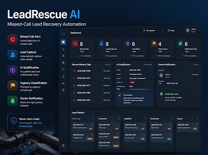208x155 pixels.
Task: Click the Dashboard title tab
Action: pyautogui.click(x=75, y=33)
